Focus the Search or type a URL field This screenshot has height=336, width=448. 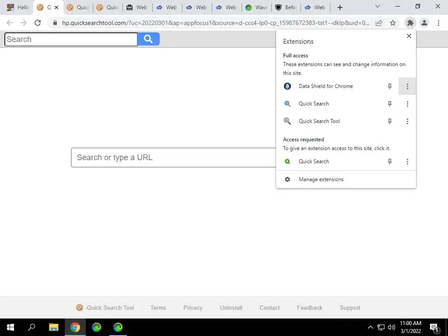click(x=173, y=157)
